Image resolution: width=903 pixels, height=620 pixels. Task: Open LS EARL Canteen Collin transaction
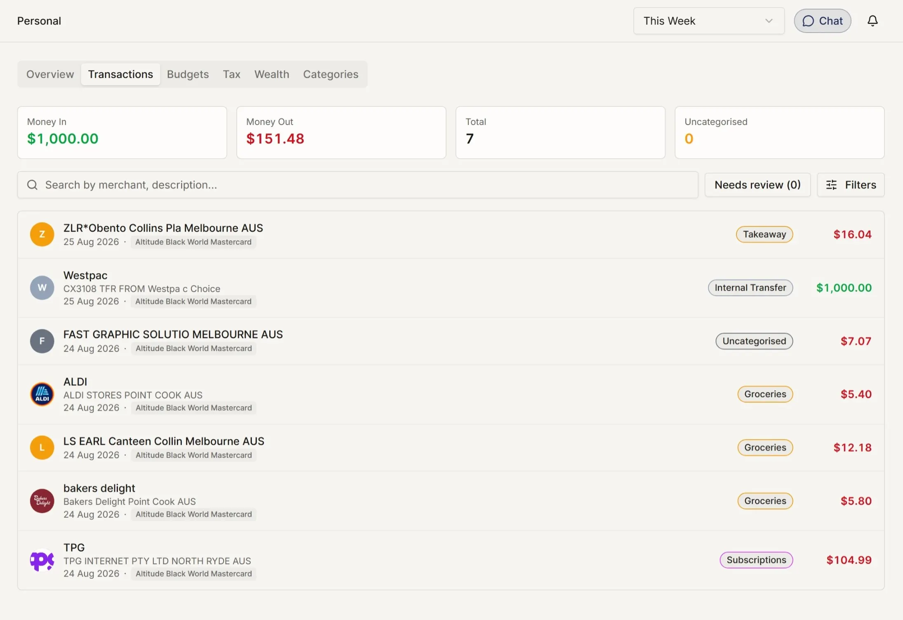164,441
